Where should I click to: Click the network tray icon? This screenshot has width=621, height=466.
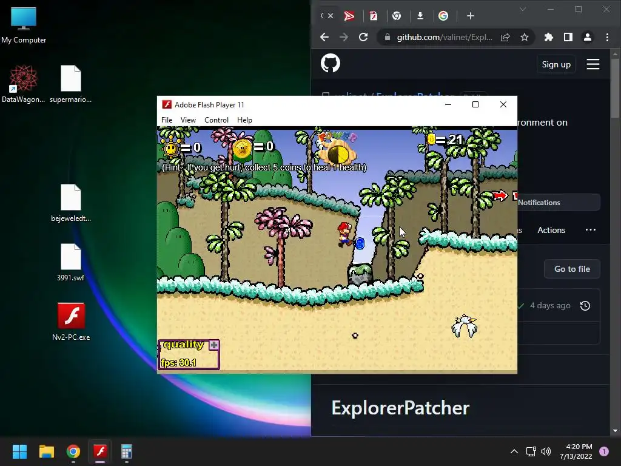tap(531, 451)
